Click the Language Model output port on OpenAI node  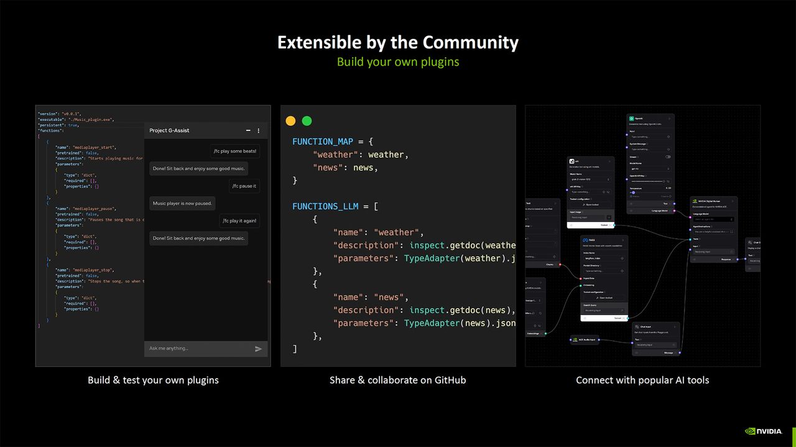click(x=674, y=210)
